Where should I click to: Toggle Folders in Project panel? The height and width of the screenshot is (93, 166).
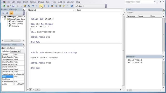click(x=11, y=13)
